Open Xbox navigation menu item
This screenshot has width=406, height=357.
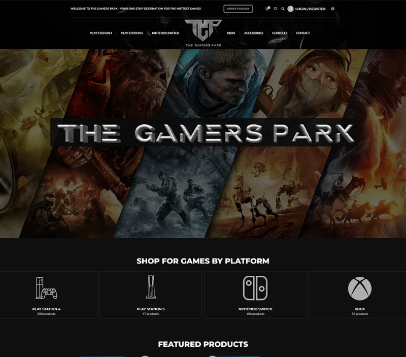[231, 33]
